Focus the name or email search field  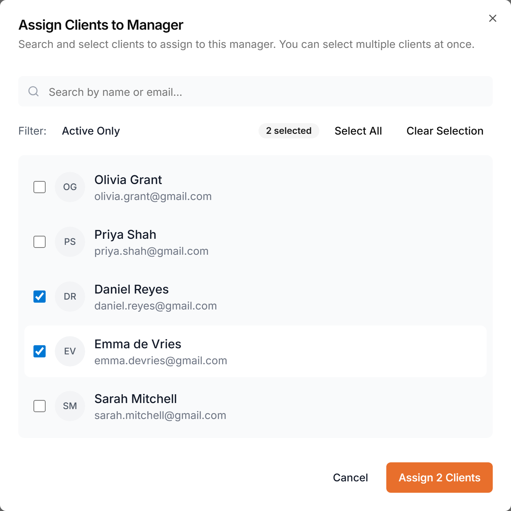255,91
